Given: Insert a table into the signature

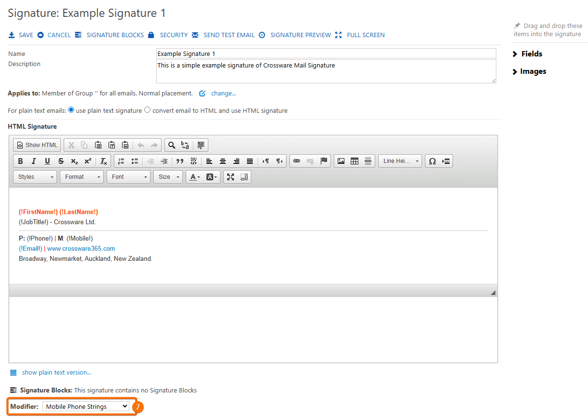Looking at the screenshot, I should point(355,161).
